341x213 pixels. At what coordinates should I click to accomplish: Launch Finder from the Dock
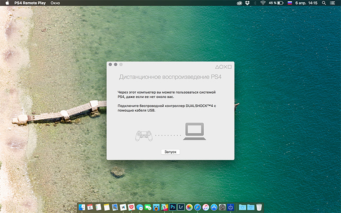pos(82,207)
